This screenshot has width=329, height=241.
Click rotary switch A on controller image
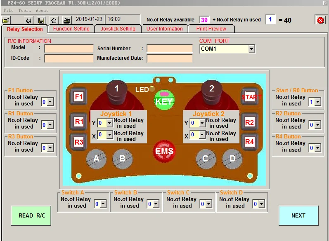point(96,159)
